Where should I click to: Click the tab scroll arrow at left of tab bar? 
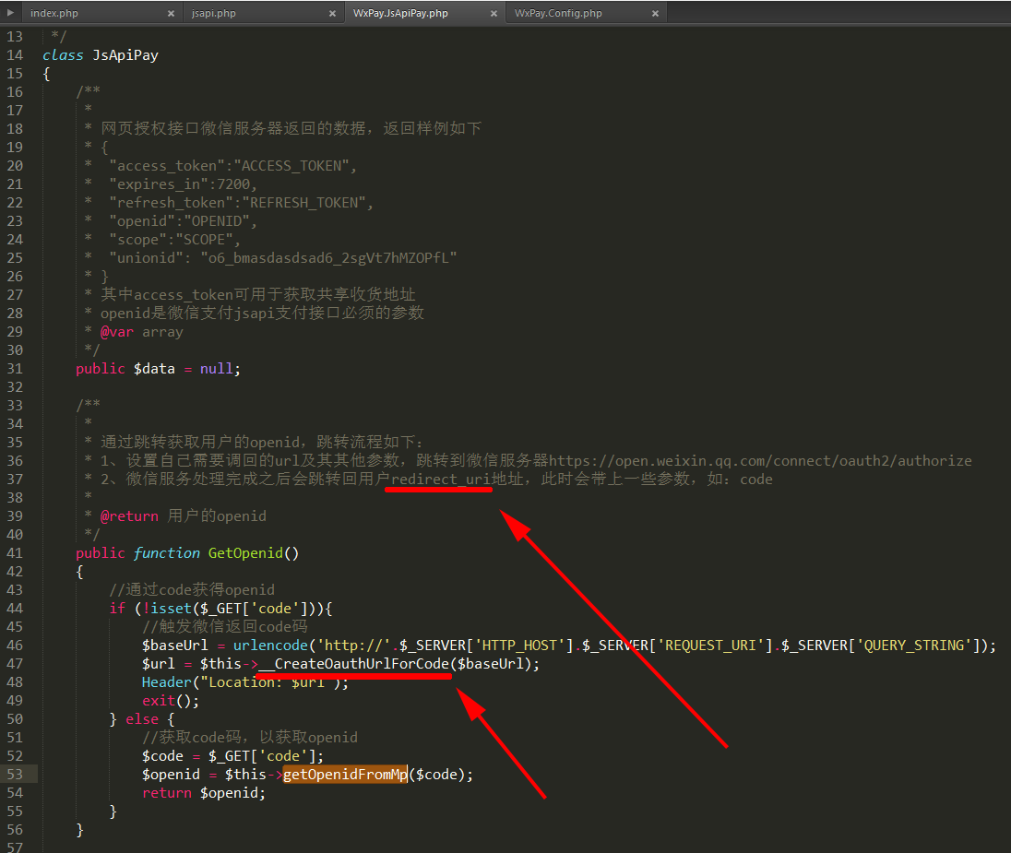[10, 13]
